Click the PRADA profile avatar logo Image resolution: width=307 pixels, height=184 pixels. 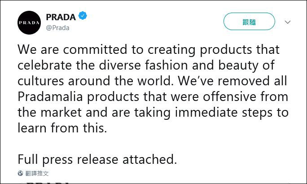29,23
